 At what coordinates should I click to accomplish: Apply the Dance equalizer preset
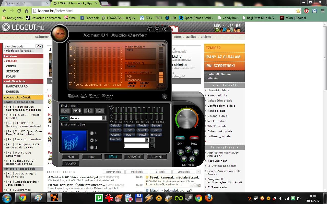point(156,125)
